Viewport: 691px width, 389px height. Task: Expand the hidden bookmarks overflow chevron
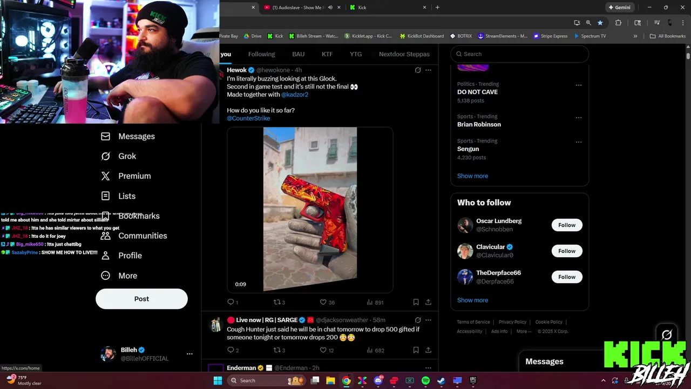point(635,36)
